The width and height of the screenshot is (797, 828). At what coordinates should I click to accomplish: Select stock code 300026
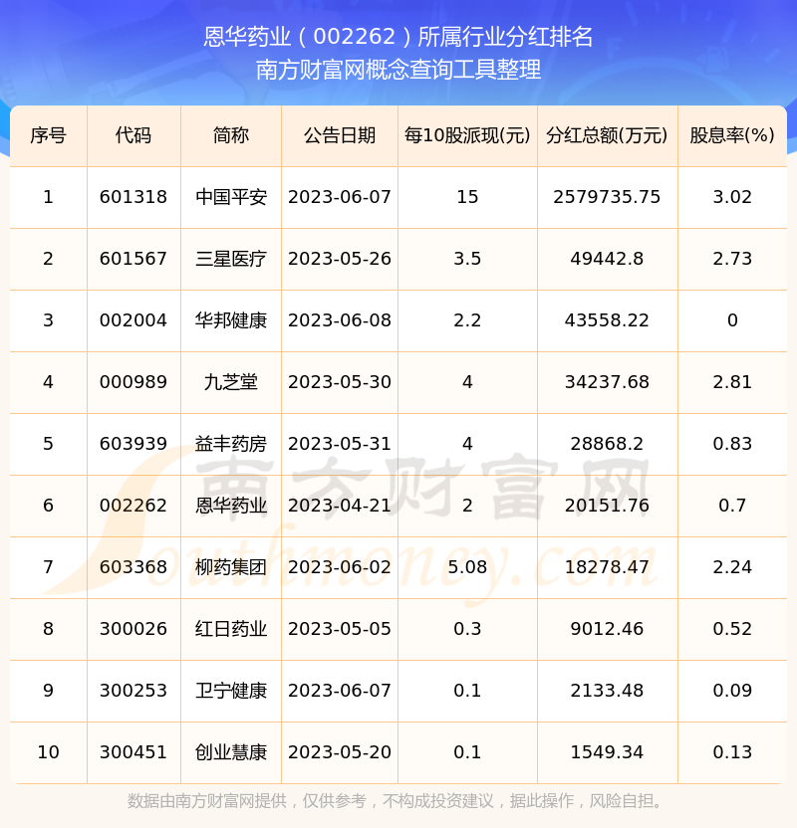coord(133,629)
